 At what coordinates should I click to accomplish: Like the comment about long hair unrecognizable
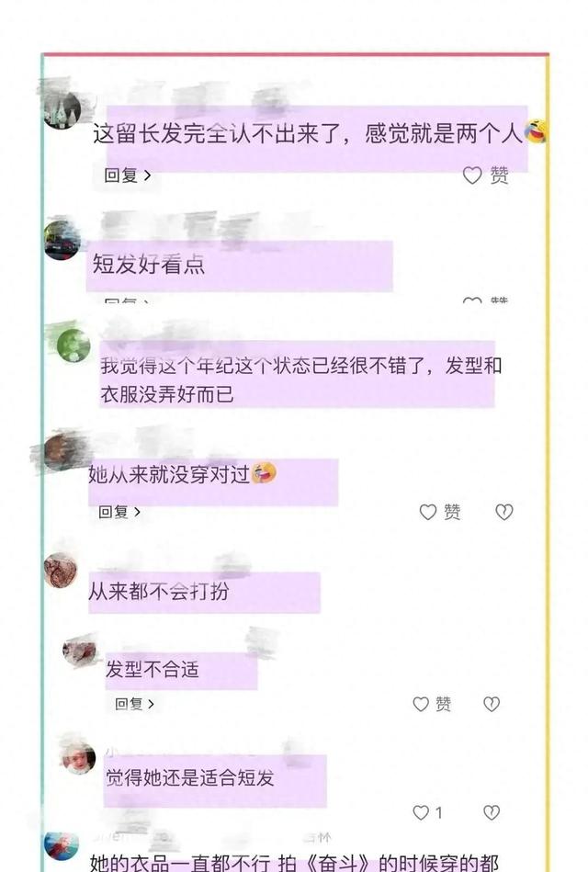(472, 176)
